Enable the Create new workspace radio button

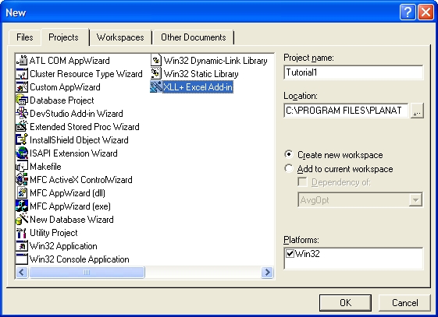289,154
